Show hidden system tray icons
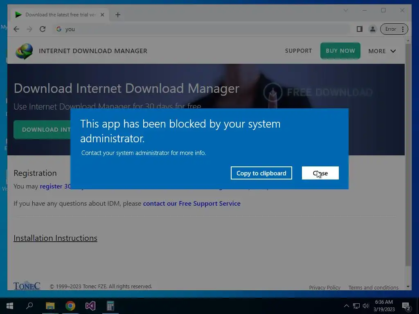The width and height of the screenshot is (419, 314). point(346,306)
